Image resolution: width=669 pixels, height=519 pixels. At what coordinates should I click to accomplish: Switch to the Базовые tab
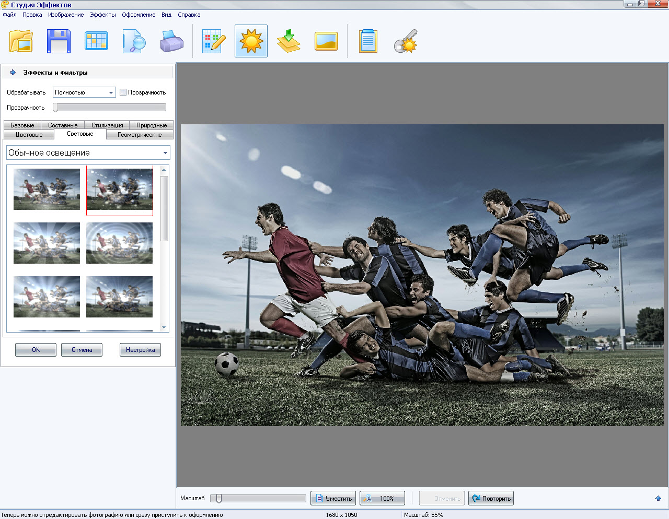(x=22, y=125)
